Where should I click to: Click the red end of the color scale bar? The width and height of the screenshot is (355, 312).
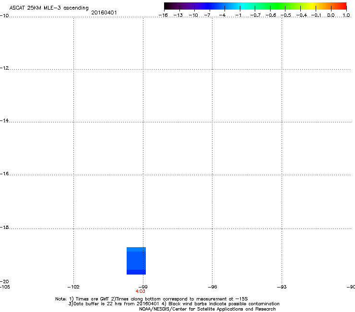point(342,6)
